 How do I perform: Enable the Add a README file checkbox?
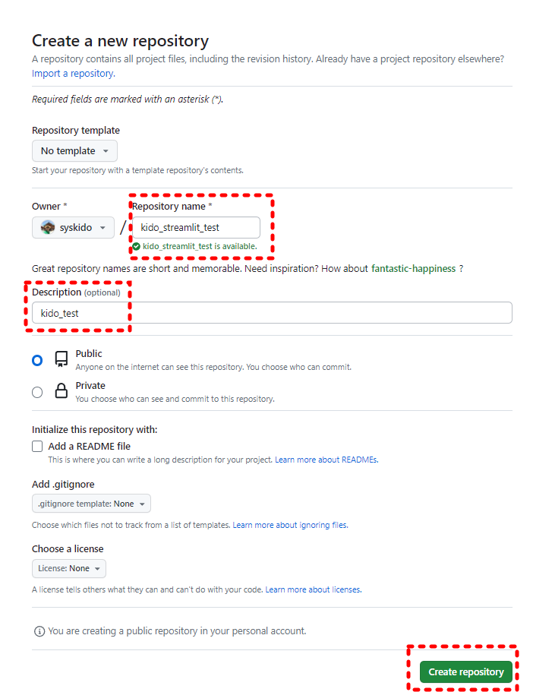point(37,446)
